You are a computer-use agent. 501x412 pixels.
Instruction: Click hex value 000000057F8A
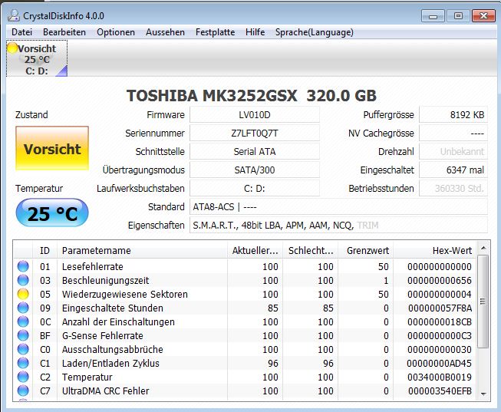(440, 308)
